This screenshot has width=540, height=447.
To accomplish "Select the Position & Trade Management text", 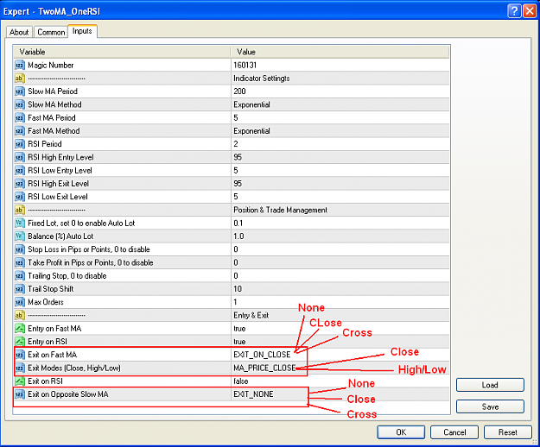I will (x=280, y=210).
